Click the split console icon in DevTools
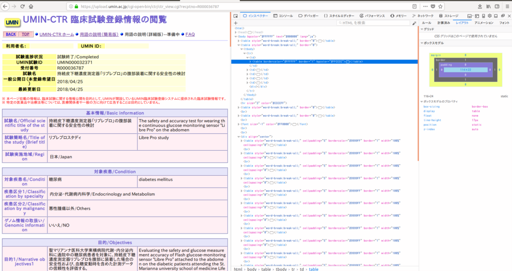Image resolution: width=512 pixels, height=271 pixels. pos(476,15)
